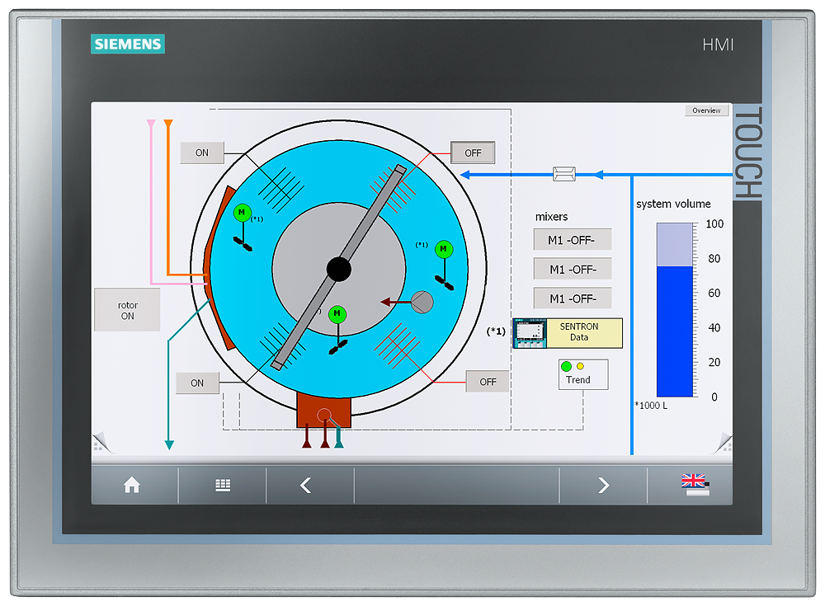Click the forward arrow navigation icon
The image size is (825, 606).
[x=603, y=486]
